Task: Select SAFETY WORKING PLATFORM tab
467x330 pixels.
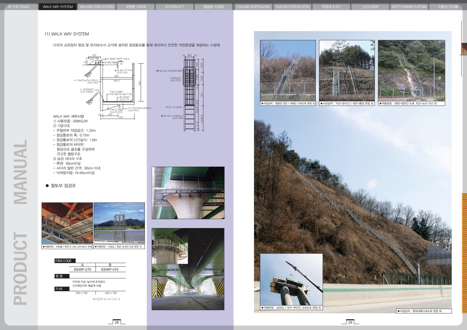Action: 409,7
